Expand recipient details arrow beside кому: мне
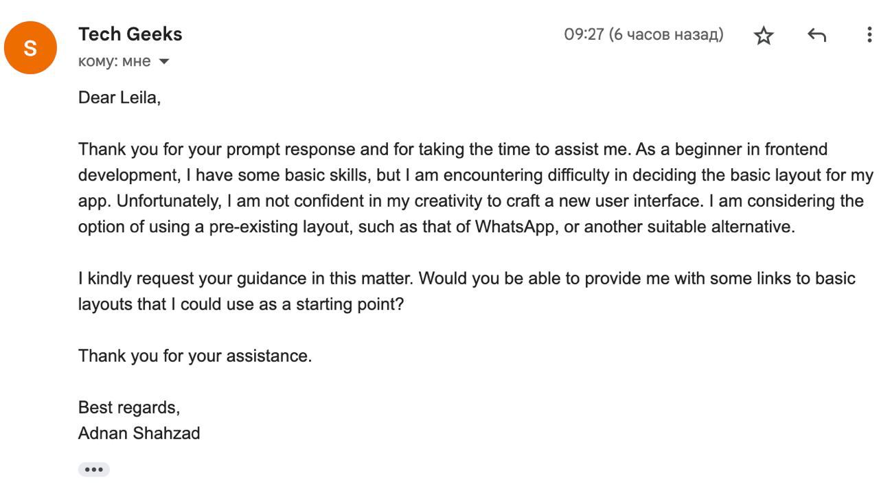 [x=163, y=62]
